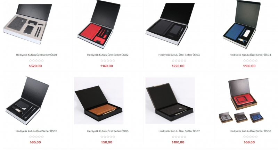This screenshot has height=150, width=278.
Task: View the black ÖS03 gift set photo
Action: (x=170, y=24)
